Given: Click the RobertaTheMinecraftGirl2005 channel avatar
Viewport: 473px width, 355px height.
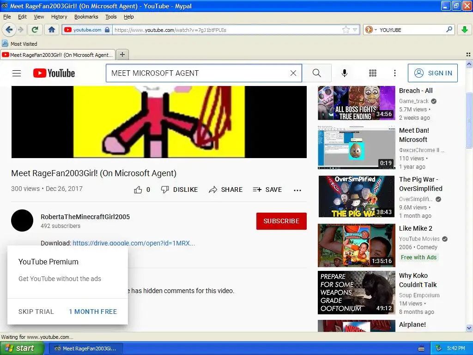Looking at the screenshot, I should click(22, 220).
